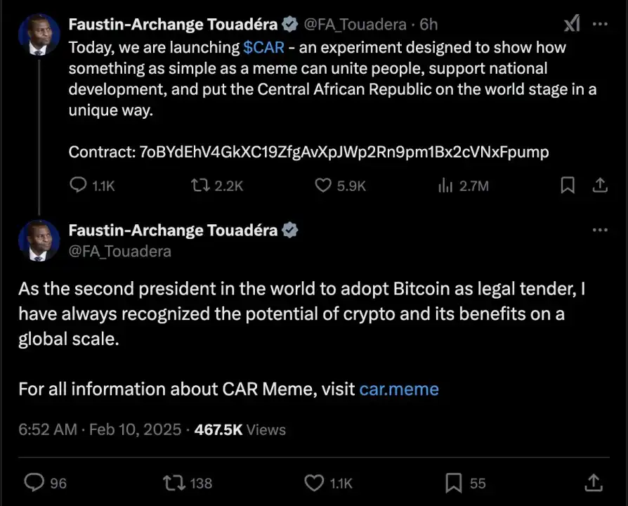Share the Bitcoin legal tender tweet
Viewport: 628px width, 506px height.
(x=594, y=483)
